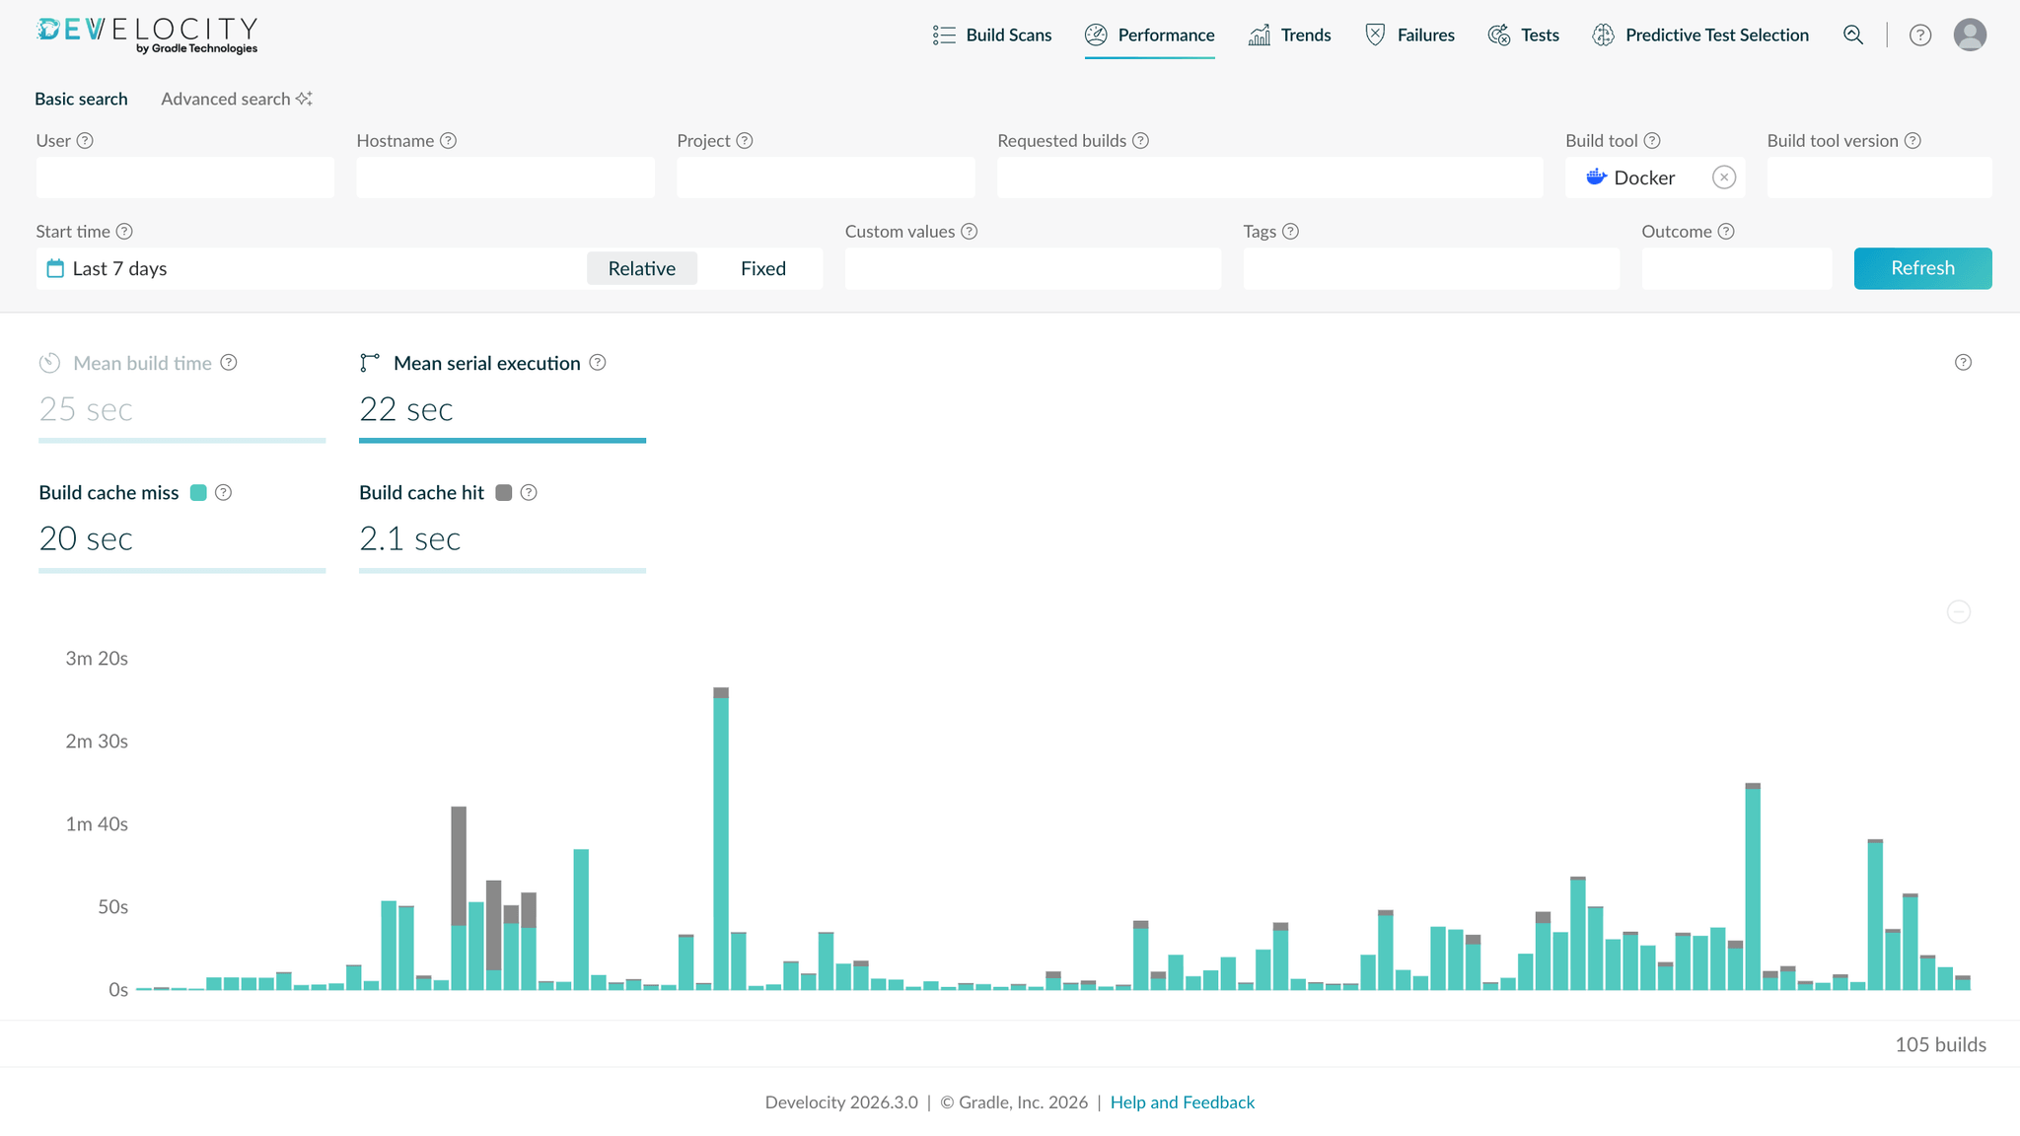The image size is (2020, 1136).
Task: Click the Requested builds input field
Action: (x=1270, y=177)
